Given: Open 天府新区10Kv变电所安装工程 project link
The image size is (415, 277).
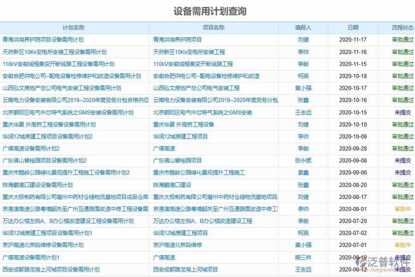Looking at the screenshot, I should [189, 52].
